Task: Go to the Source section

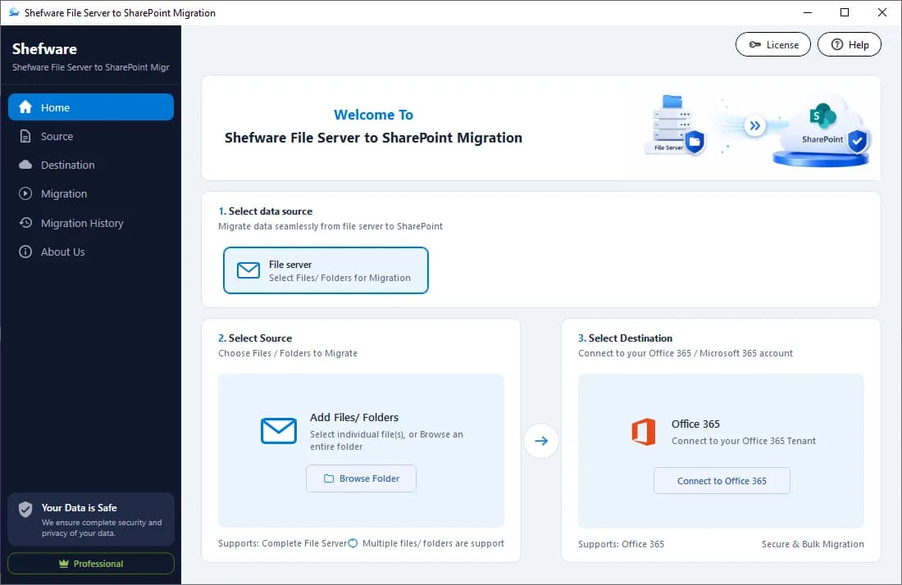Action: (91, 136)
